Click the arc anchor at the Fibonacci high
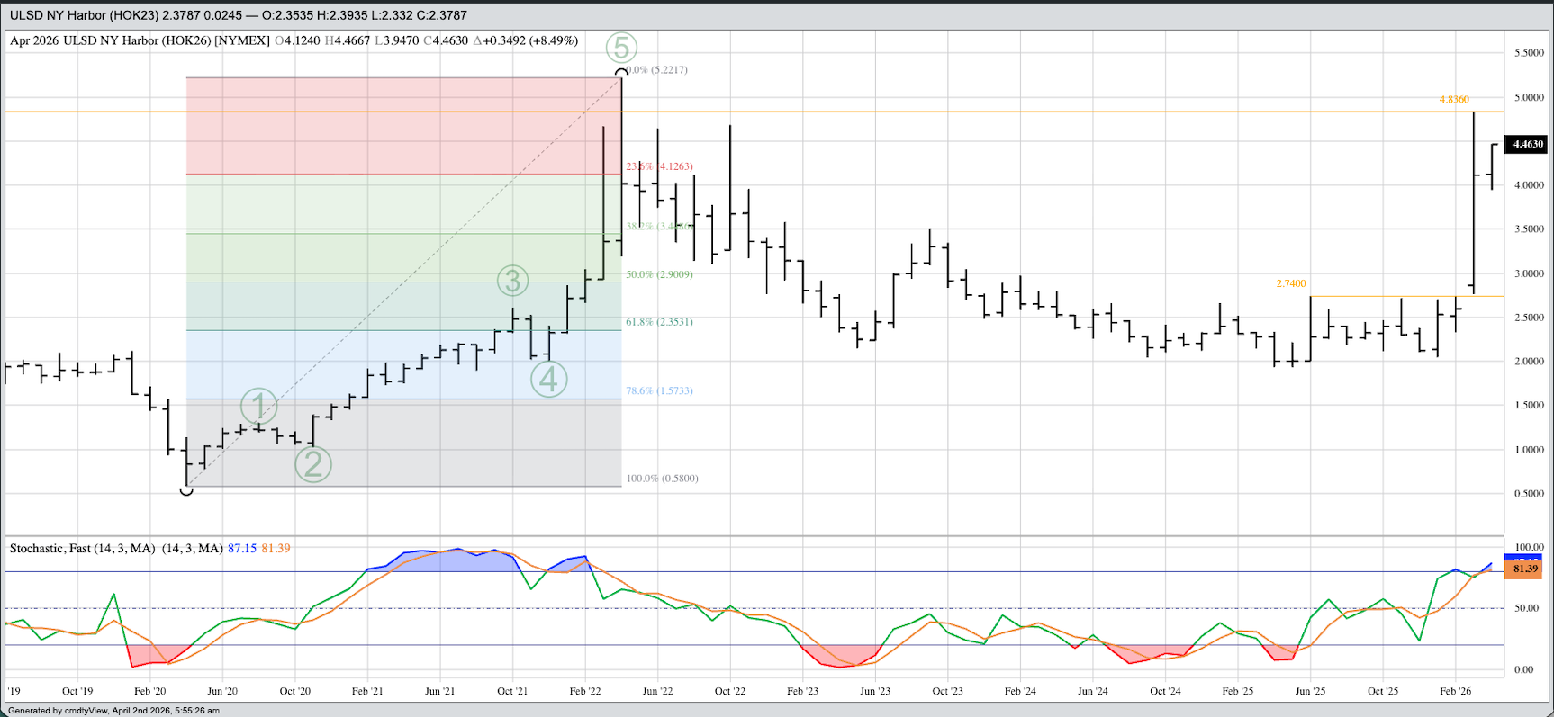1554x717 pixels. click(621, 71)
